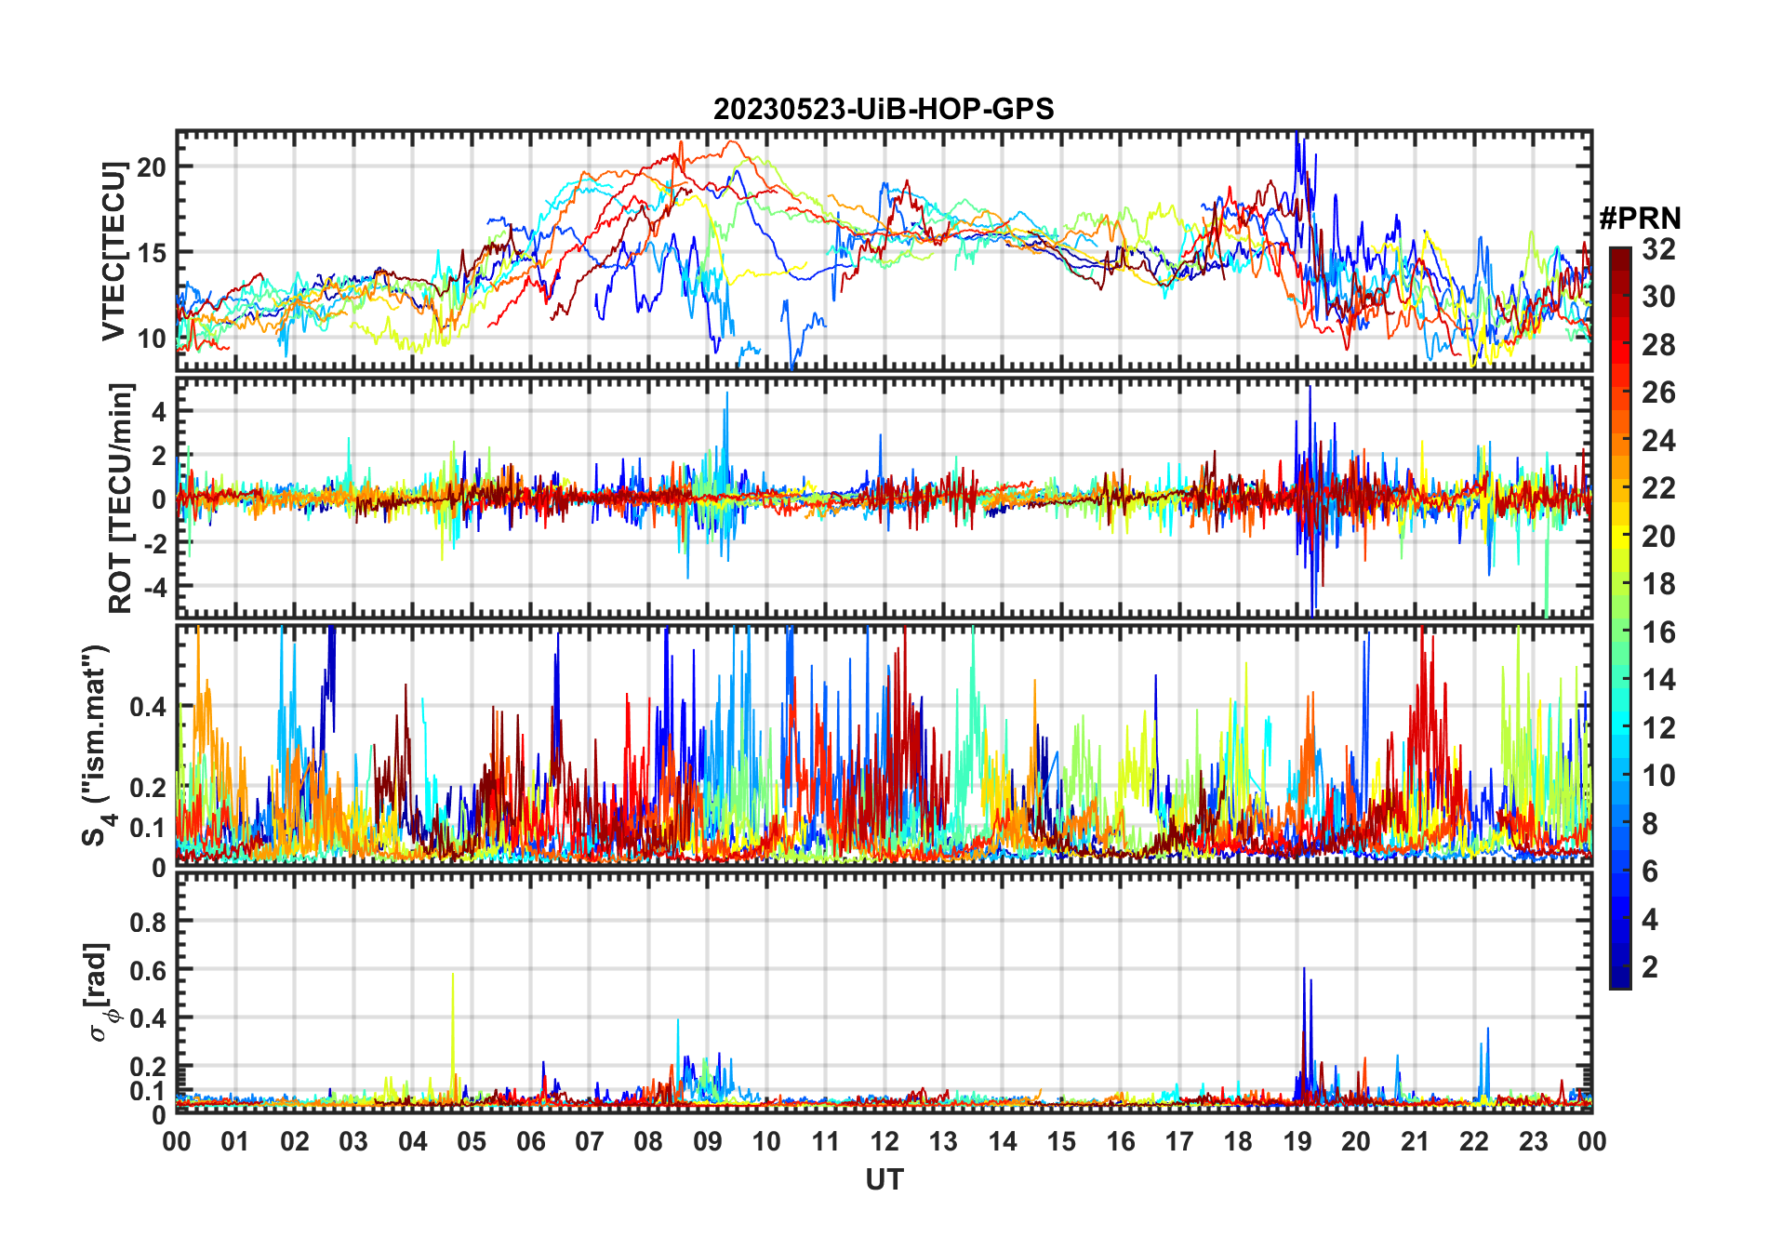Click the S4 ("ism.mat") y-axis label
Image resolution: width=1769 pixels, height=1237 pixels.
click(x=96, y=745)
